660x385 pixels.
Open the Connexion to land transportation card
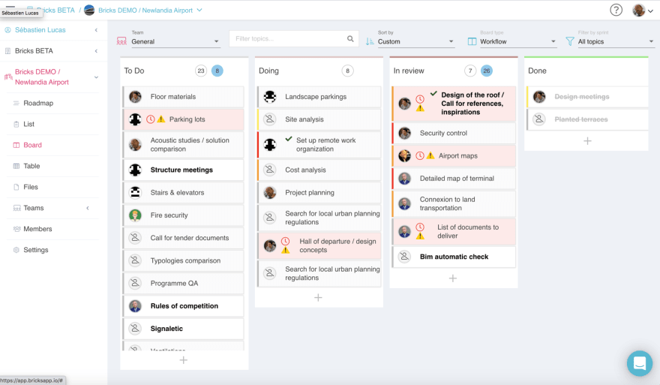pos(454,203)
